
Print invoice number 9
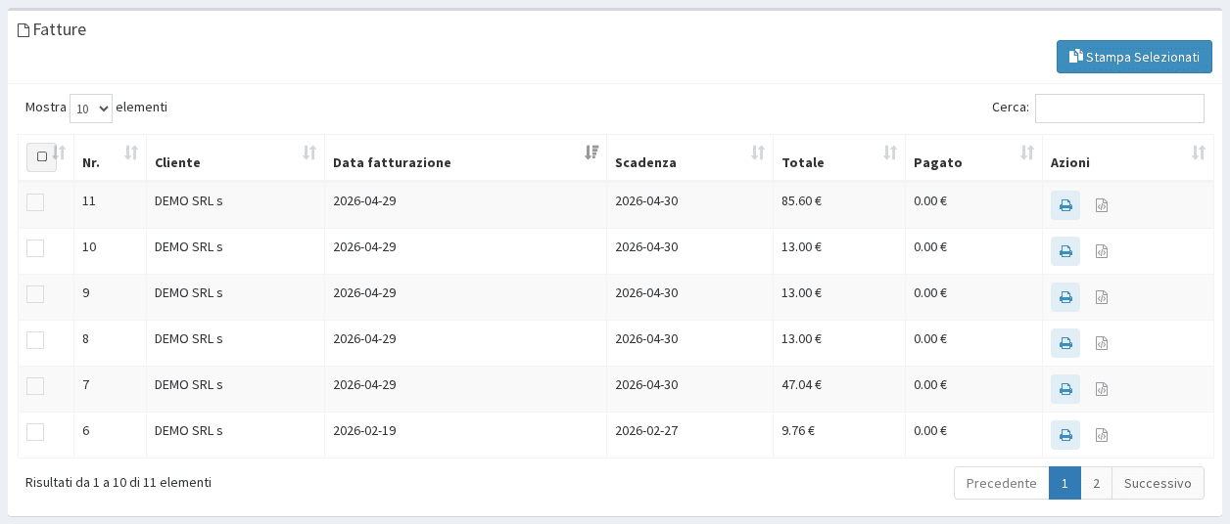1065,297
